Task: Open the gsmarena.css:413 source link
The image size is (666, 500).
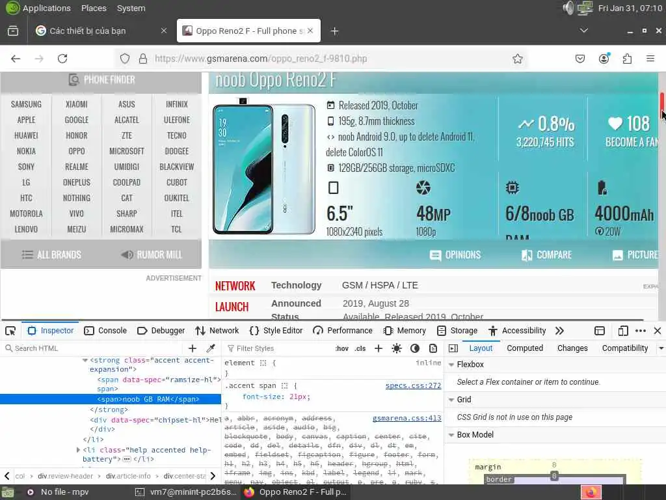Action: 406,419
